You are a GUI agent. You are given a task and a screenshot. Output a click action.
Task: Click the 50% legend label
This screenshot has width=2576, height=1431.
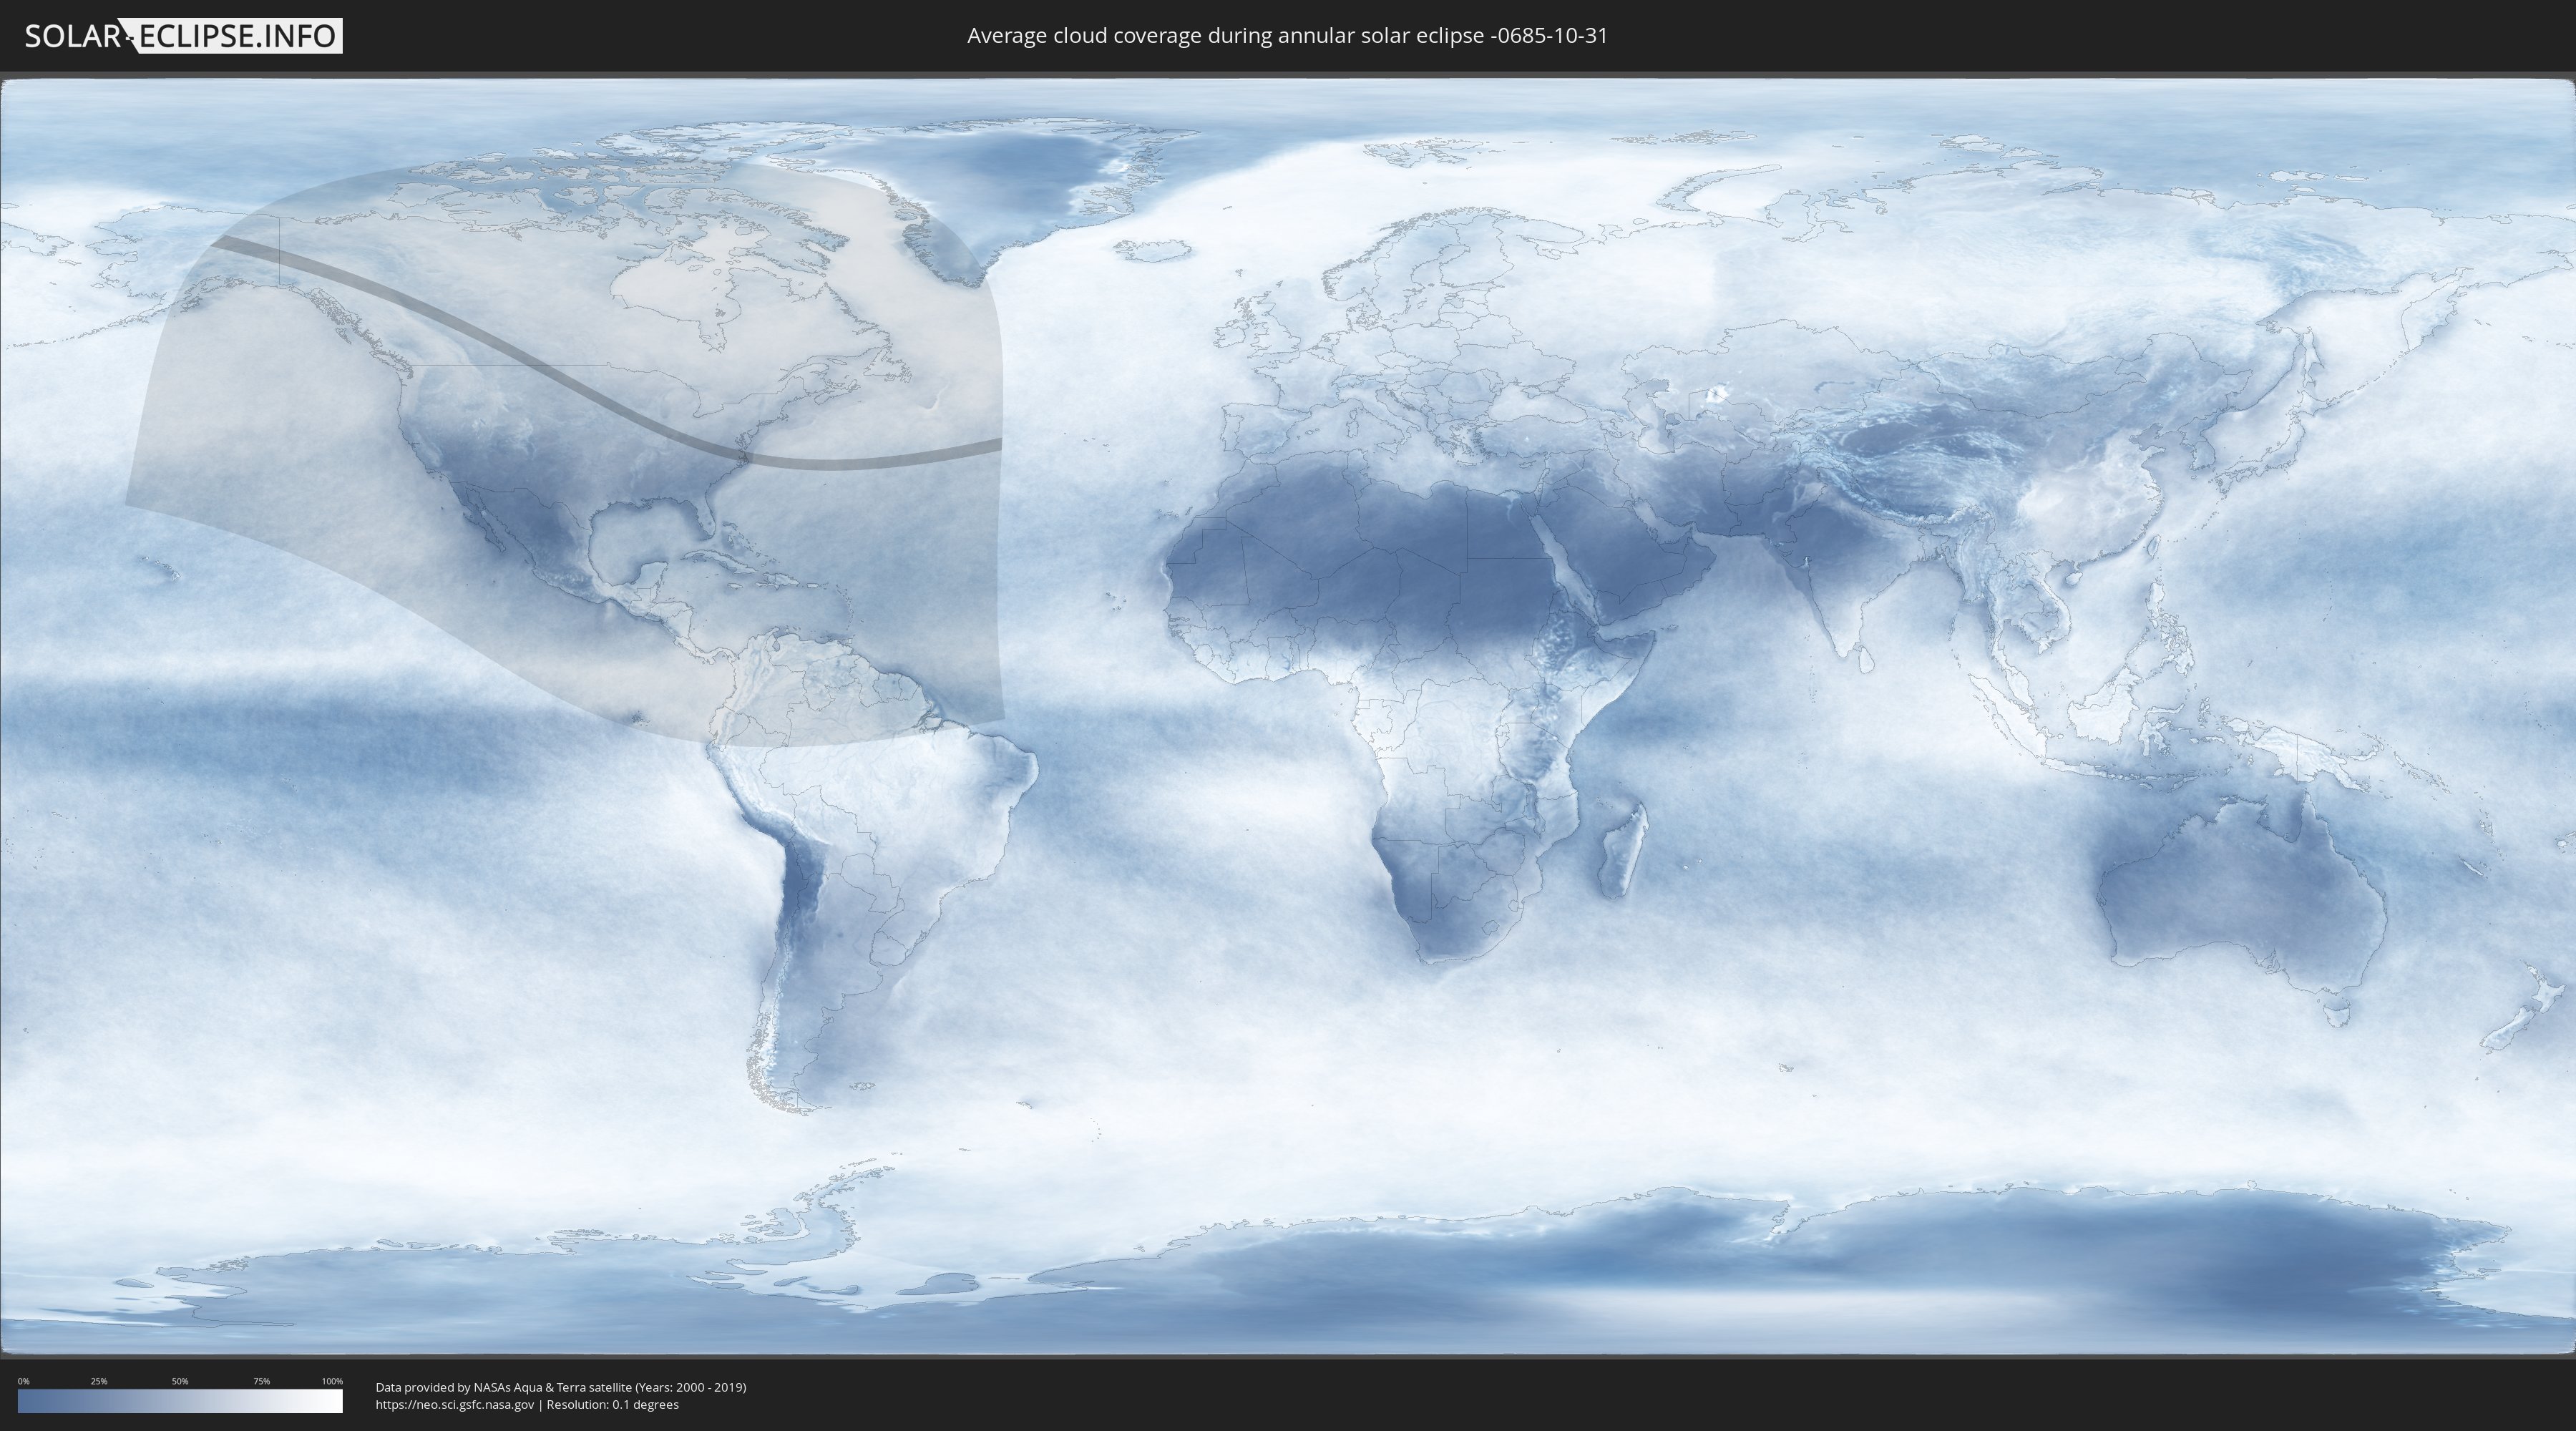click(180, 1381)
